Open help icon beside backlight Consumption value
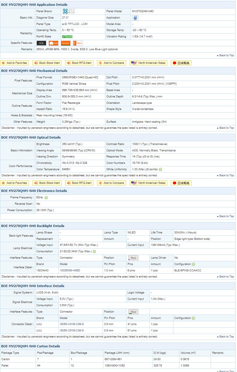The height and width of the screenshot is (372, 237). (x=94, y=251)
